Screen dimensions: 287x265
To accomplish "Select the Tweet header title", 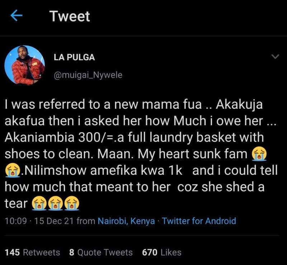I will point(70,16).
